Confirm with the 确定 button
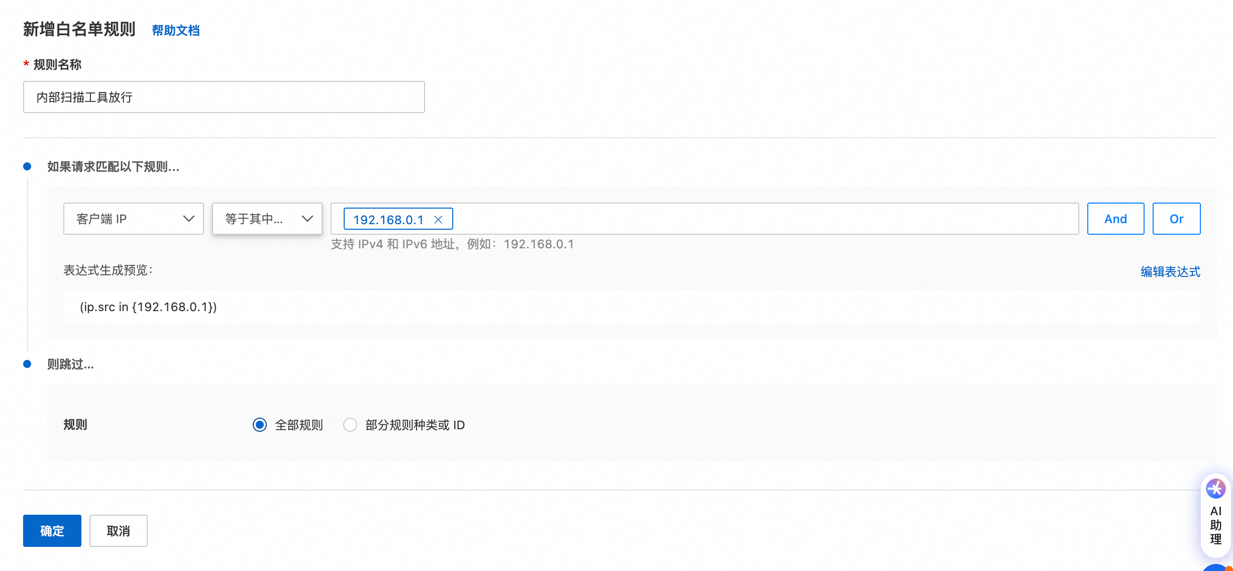Image resolution: width=1233 pixels, height=571 pixels. coord(52,531)
